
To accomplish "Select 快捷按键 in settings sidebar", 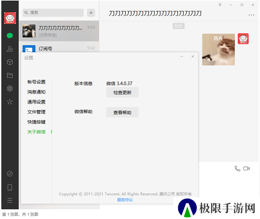I will (36, 122).
